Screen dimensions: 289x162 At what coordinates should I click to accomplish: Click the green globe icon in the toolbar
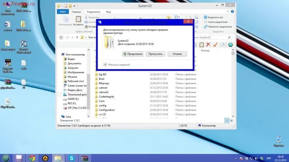[230, 45]
